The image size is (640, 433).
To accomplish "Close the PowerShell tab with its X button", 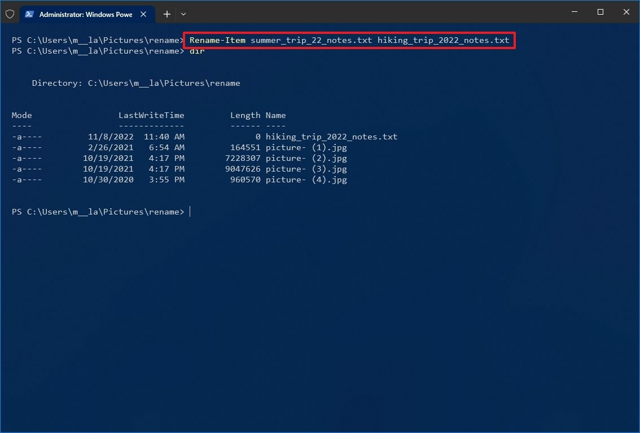I will click(143, 14).
